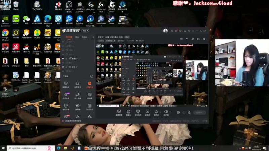Viewport: 269px width, 151px height.
Task: Open the 歌词助手 lyrics assistant tool
Action: click(x=89, y=107)
